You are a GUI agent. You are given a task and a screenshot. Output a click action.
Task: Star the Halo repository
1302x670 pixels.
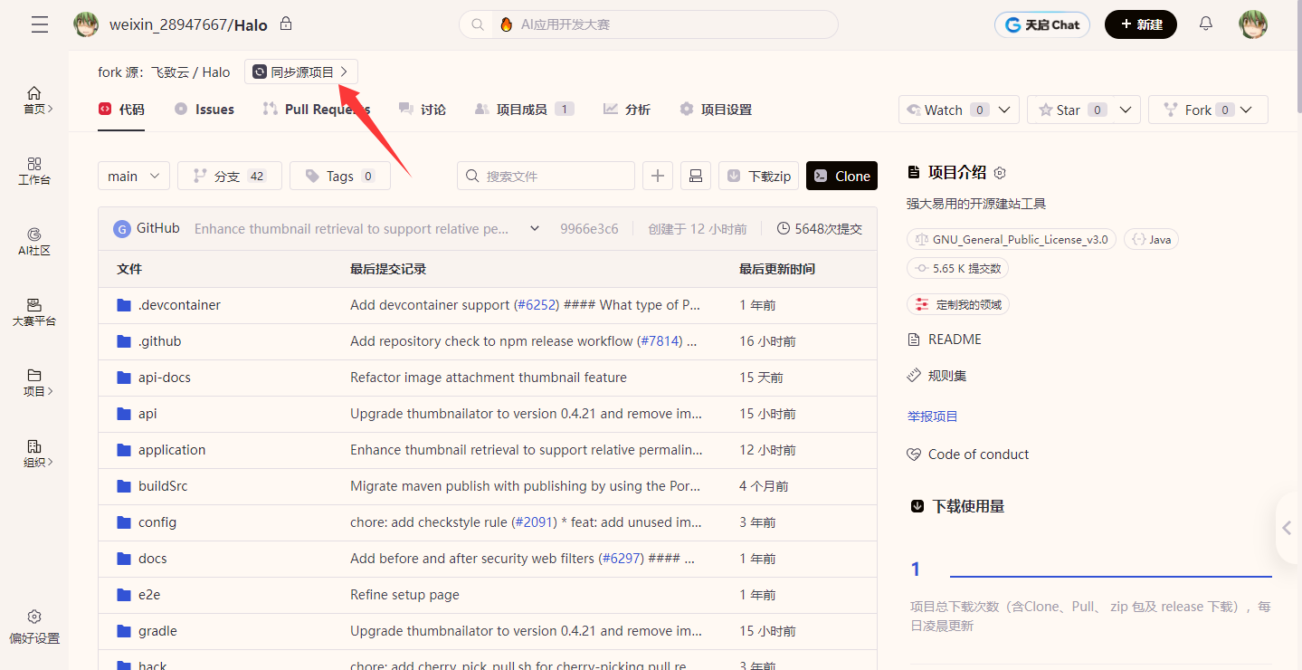pyautogui.click(x=1068, y=109)
